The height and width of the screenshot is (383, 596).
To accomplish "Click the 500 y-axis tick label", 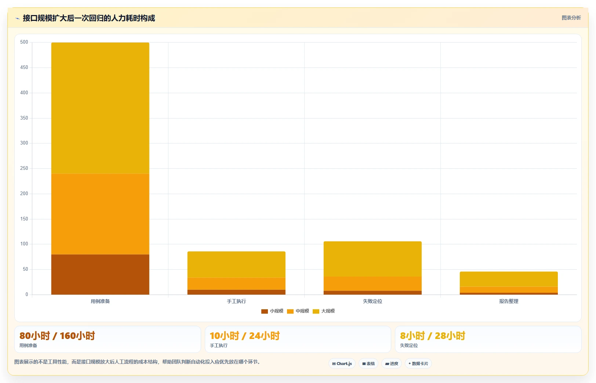I will 24,42.
